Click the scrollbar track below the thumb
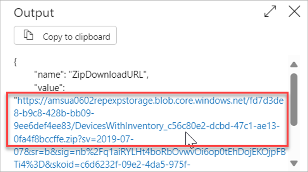Screen dimensions: 308x172 coord(294,143)
